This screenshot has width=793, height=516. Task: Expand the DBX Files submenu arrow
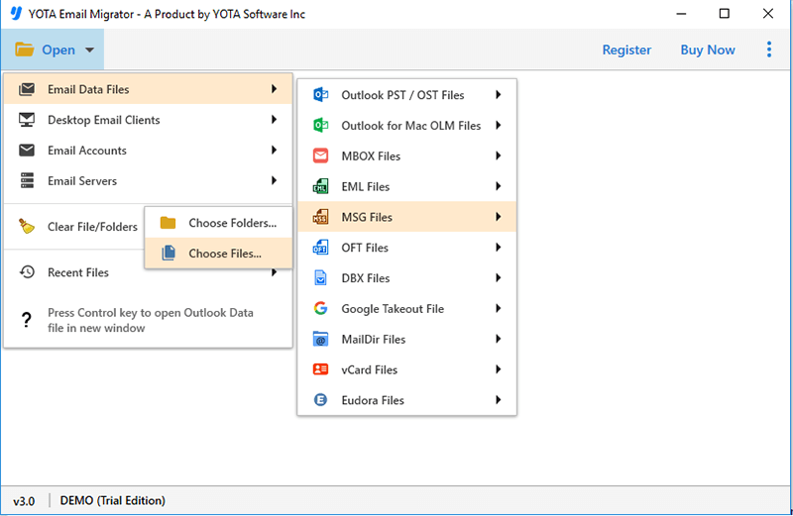pyautogui.click(x=499, y=278)
